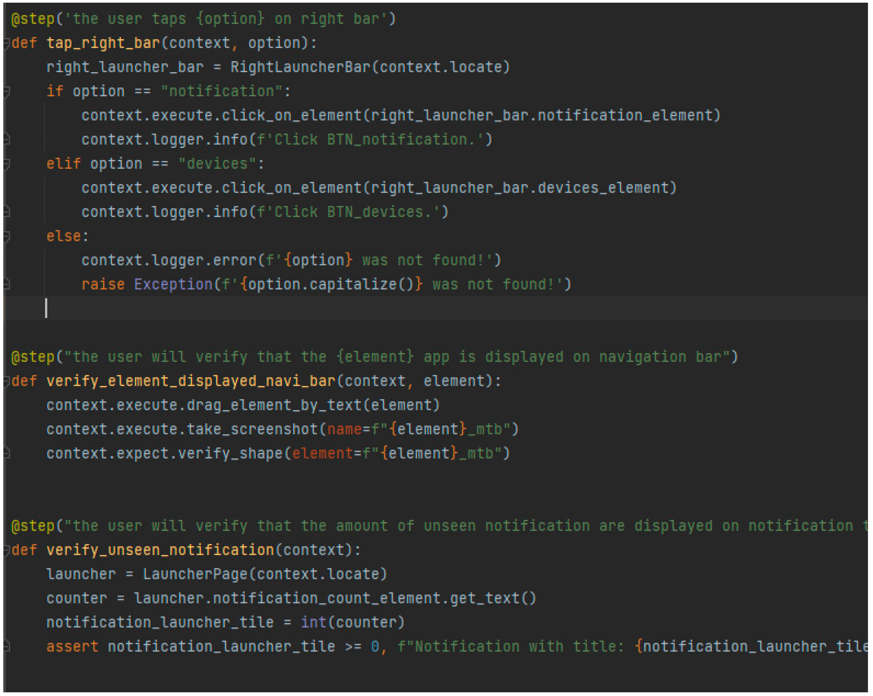This screenshot has height=696, width=873.
Task: Click fold-end marker beside the raise Exception line
Action: 6,284
